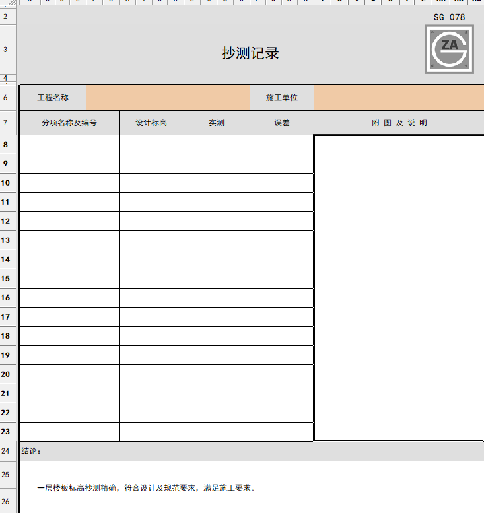Screen dimensions: 484x513
Task: Click the 设计标高 cell in row 10
Action: tap(151, 183)
